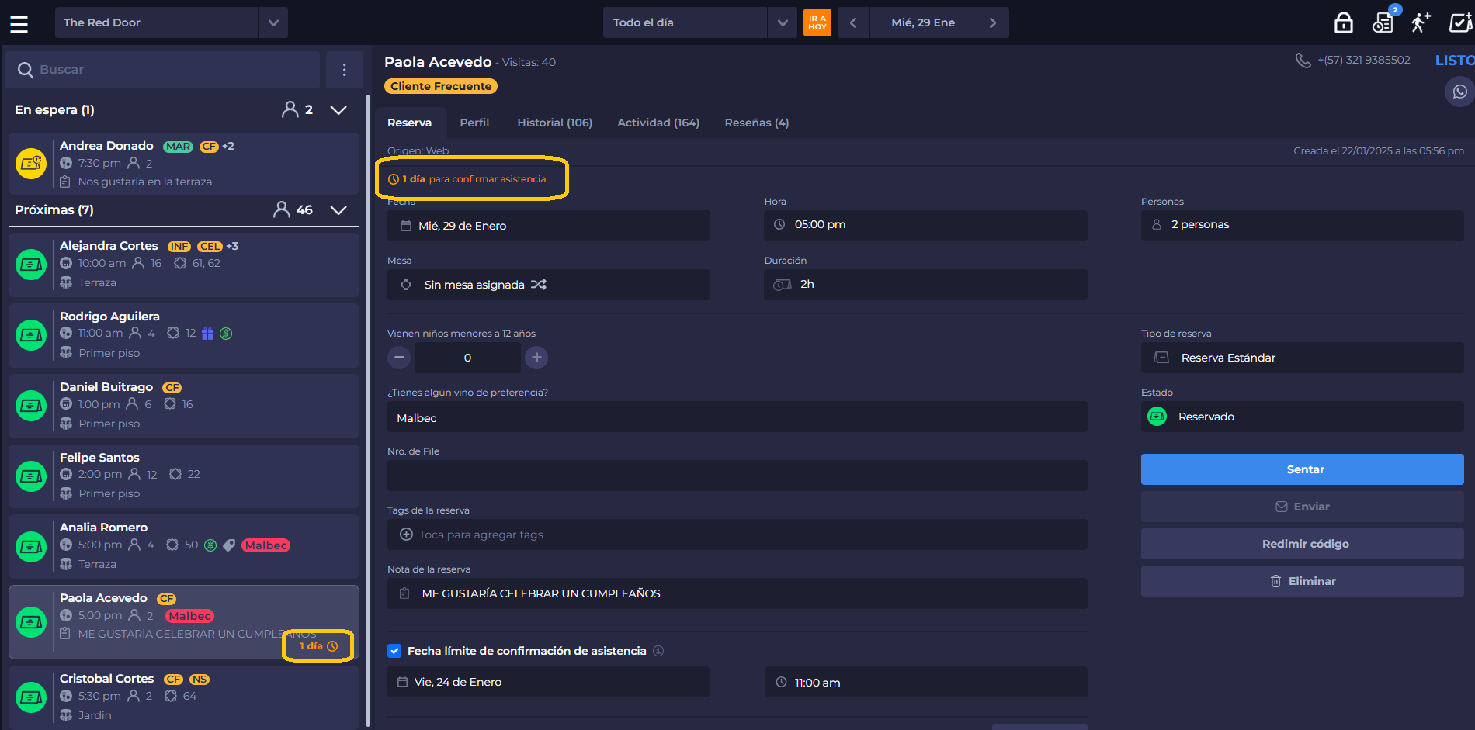1475x730 pixels.
Task: Open the Mié, 29 Ene date picker
Action: (923, 22)
